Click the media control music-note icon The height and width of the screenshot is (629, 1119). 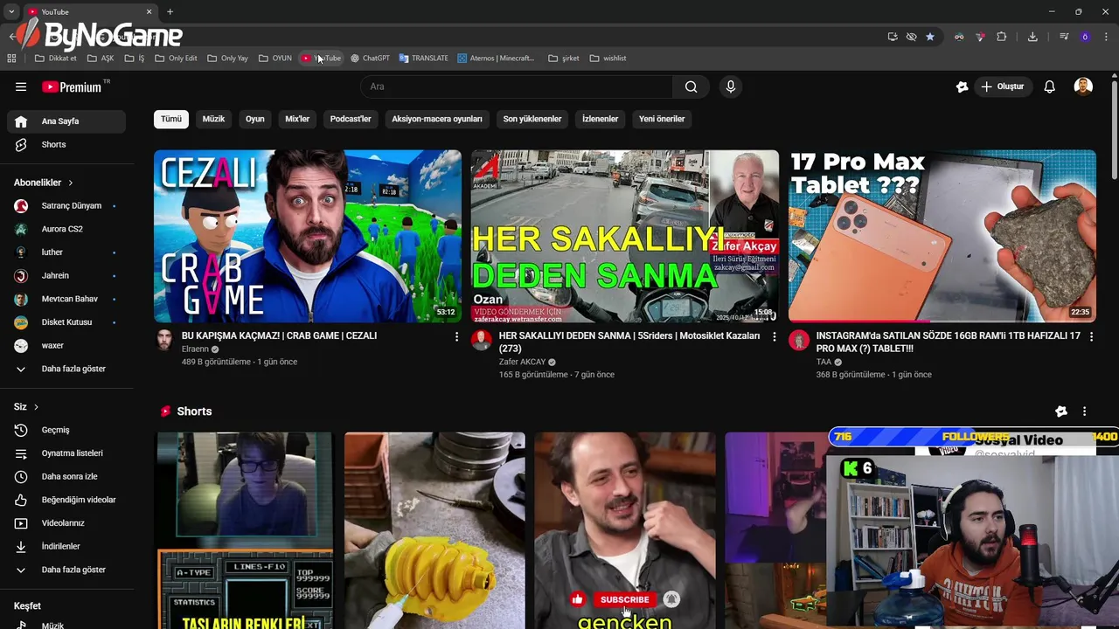[x=1064, y=37]
